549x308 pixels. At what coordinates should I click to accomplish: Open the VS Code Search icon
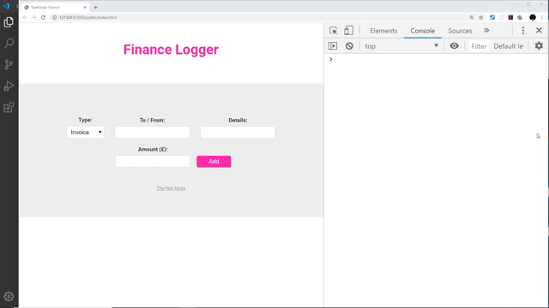[9, 44]
